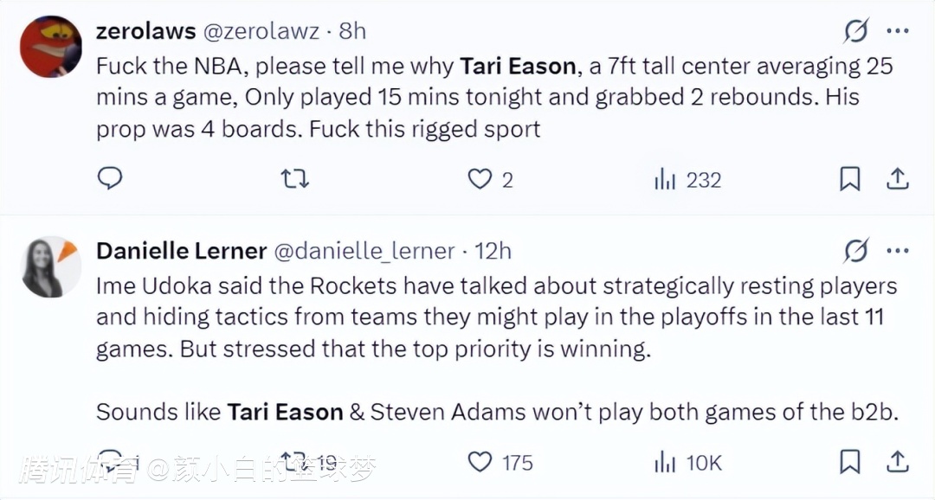Visit the @danielle_lerner handle link
The width and height of the screenshot is (935, 500).
pos(364,251)
